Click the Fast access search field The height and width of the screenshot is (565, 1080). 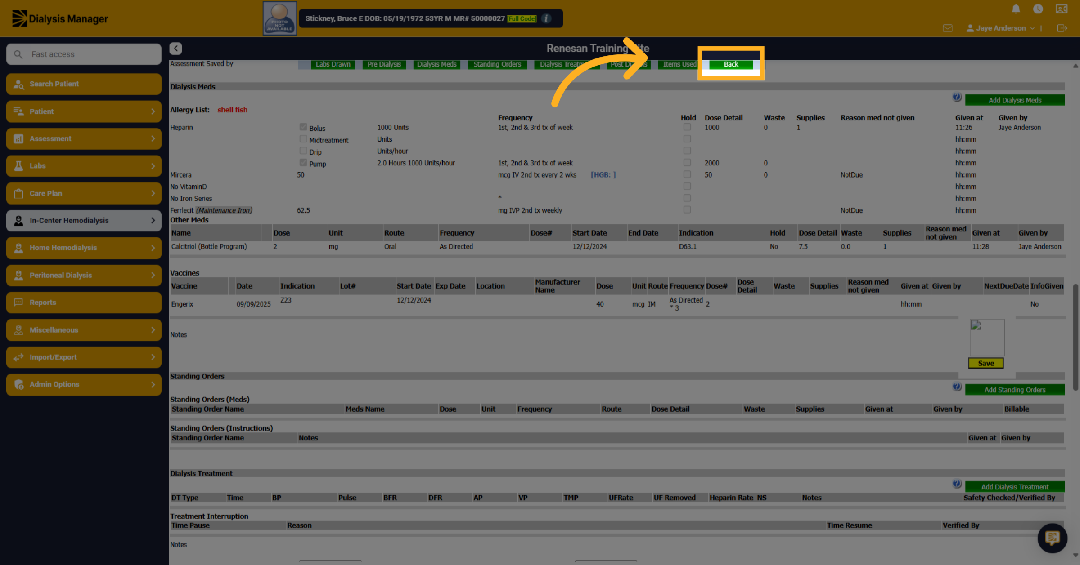84,54
